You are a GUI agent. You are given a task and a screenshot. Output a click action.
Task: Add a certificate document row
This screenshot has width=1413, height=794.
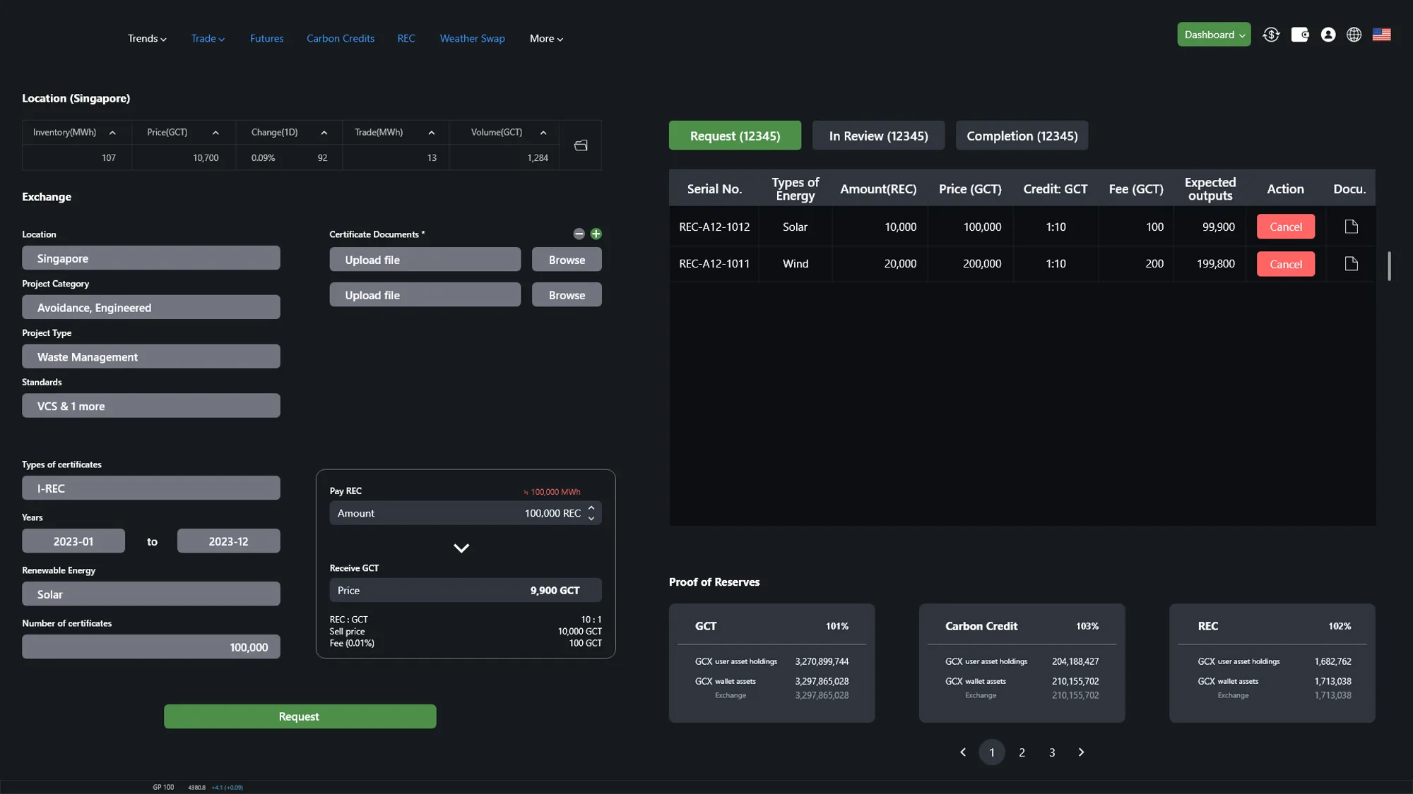(596, 234)
